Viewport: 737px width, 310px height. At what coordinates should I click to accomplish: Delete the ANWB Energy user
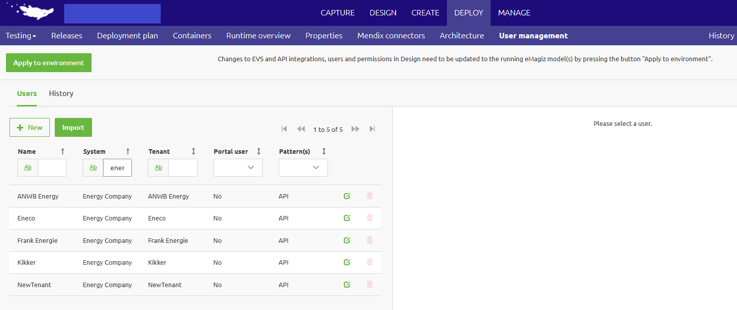point(369,196)
